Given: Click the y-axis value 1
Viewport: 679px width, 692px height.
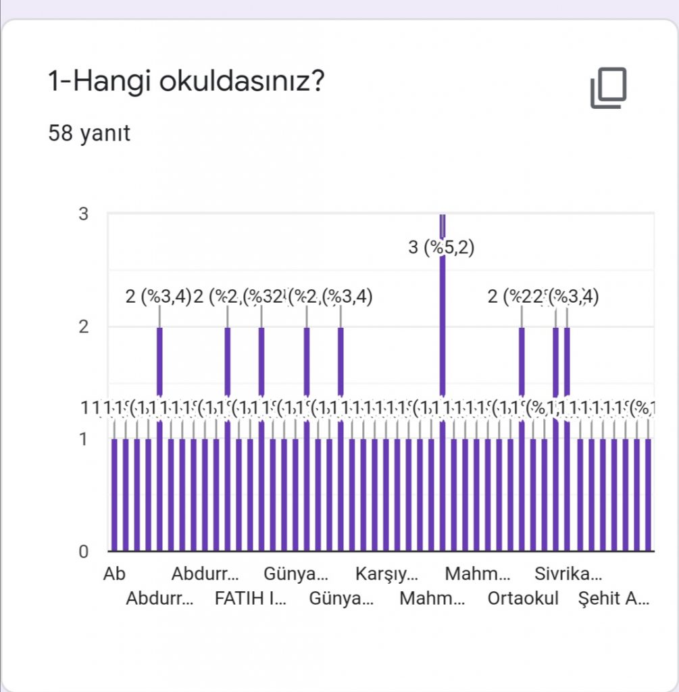Looking at the screenshot, I should tap(84, 439).
